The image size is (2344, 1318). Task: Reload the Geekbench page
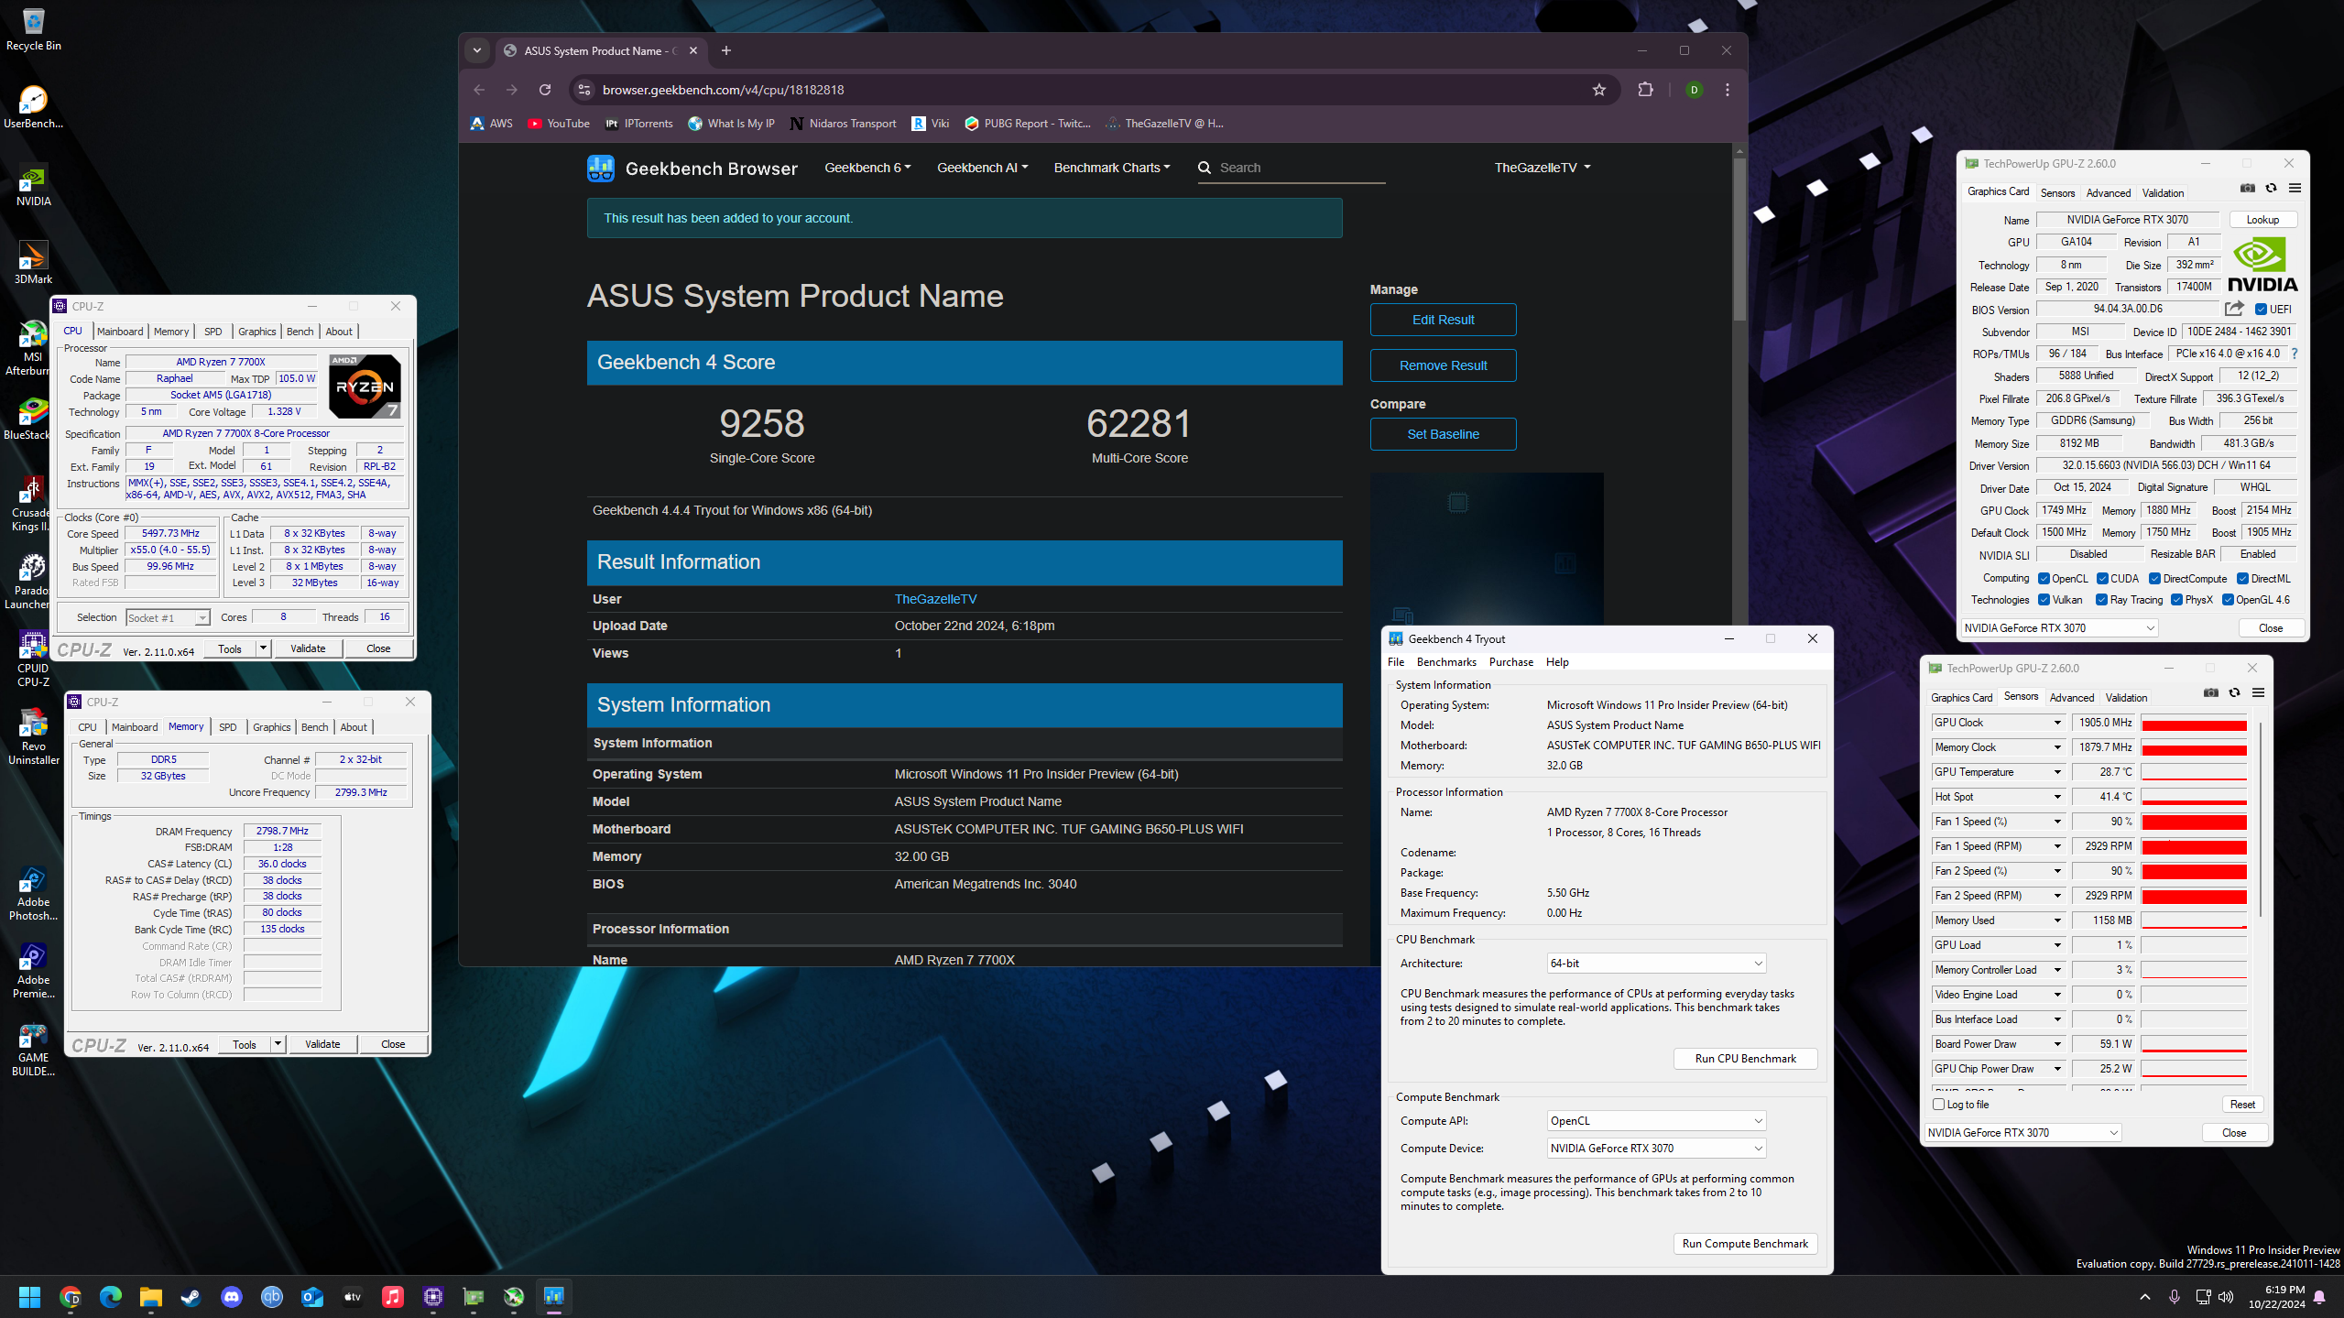pyautogui.click(x=545, y=90)
